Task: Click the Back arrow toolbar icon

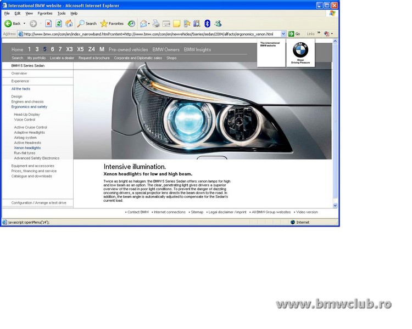Action: click(x=8, y=24)
